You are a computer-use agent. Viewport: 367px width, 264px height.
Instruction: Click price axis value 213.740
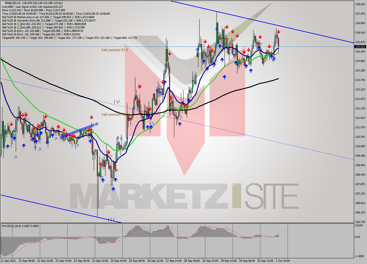[360, 80]
